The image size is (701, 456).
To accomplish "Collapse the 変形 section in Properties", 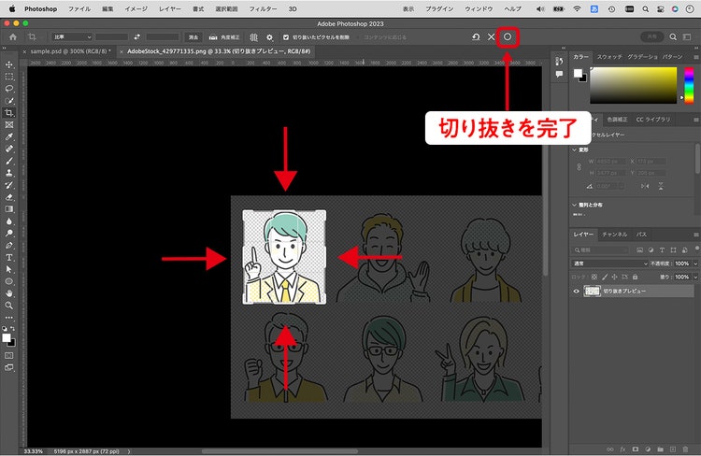I will [x=575, y=150].
